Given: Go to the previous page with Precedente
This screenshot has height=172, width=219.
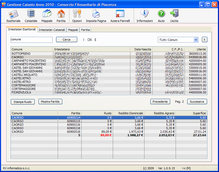Looking at the screenshot, I should [160, 102].
